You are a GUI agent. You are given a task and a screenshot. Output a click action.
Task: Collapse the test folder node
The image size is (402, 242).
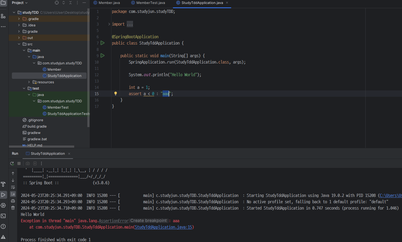tap(24, 88)
